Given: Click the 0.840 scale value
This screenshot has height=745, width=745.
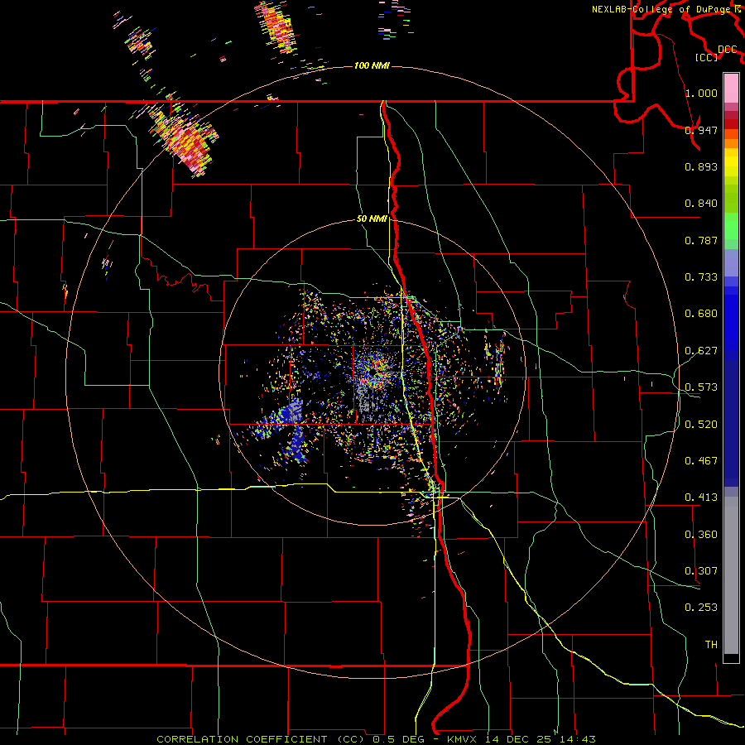Looking at the screenshot, I should coord(701,204).
